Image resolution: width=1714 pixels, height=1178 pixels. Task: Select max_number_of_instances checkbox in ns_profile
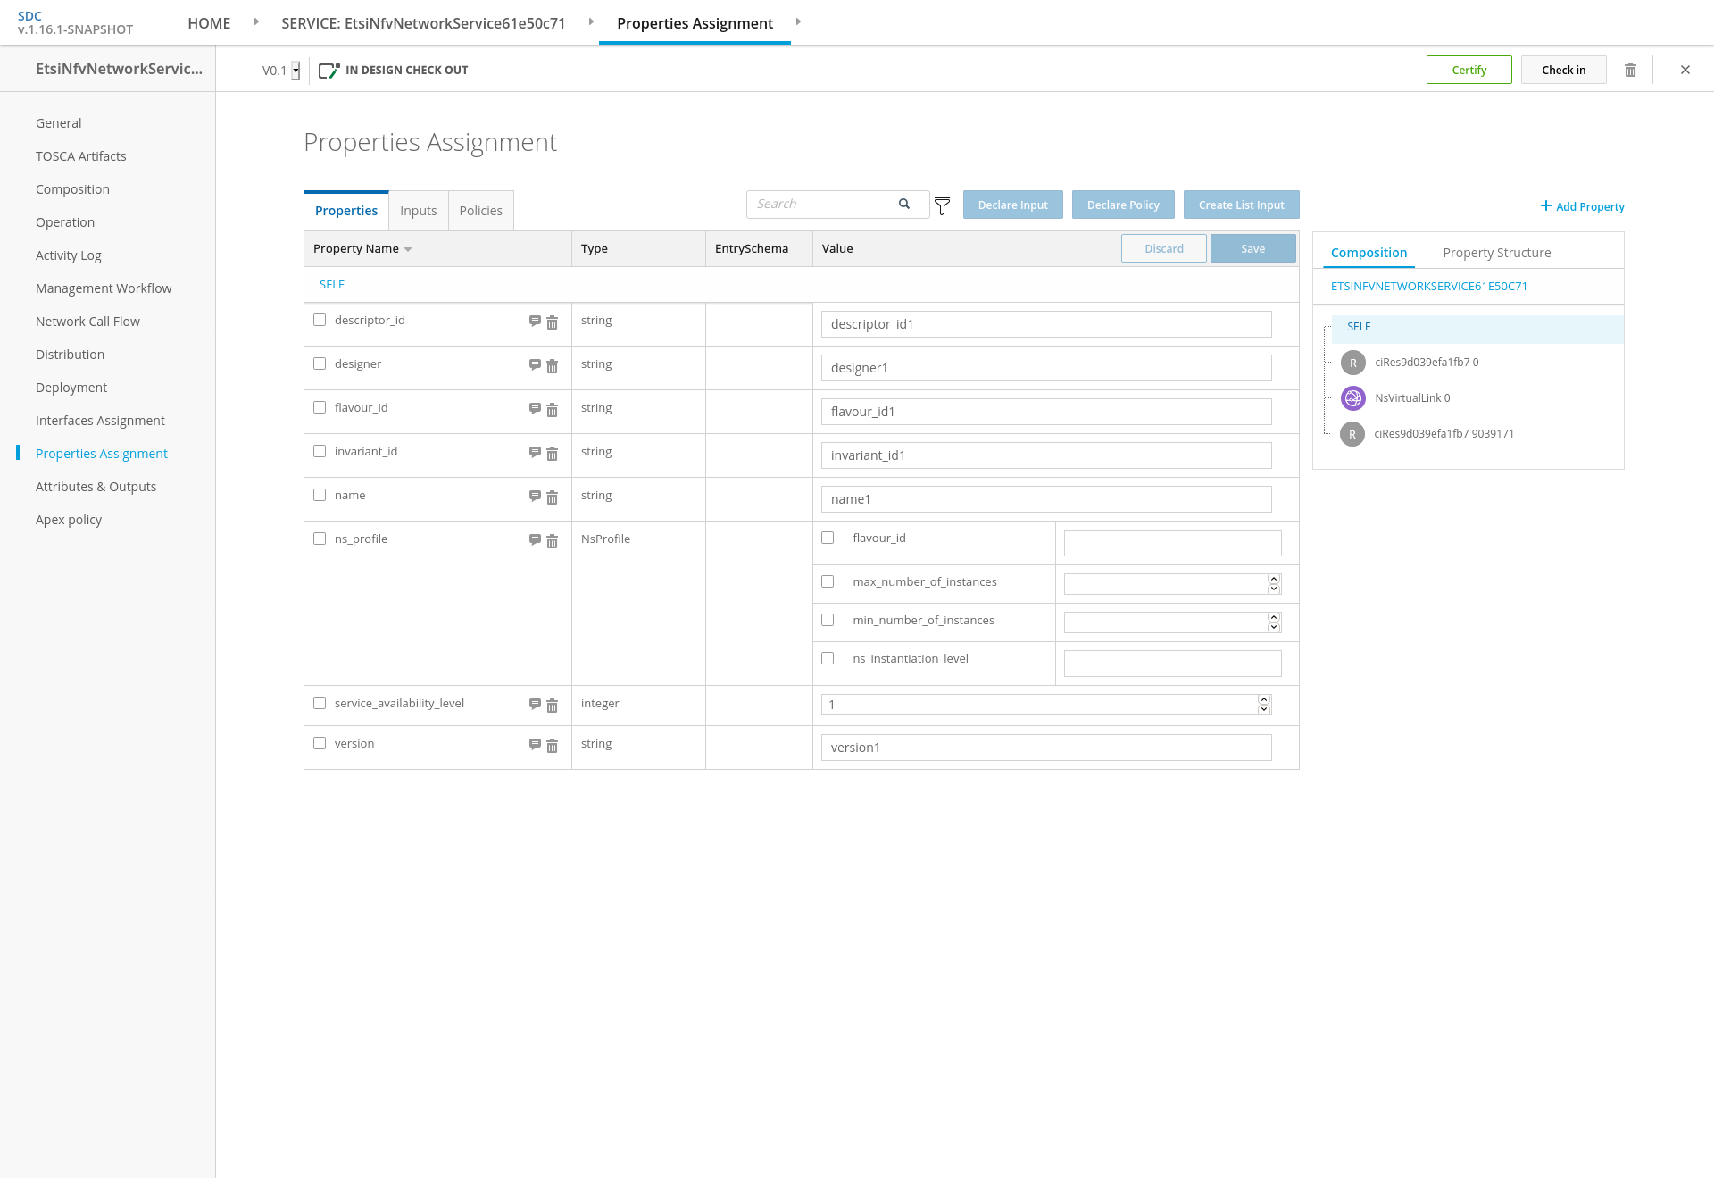pos(828,581)
